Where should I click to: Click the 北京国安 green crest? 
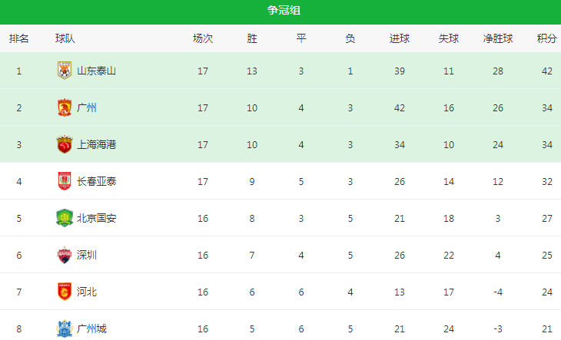click(x=65, y=218)
